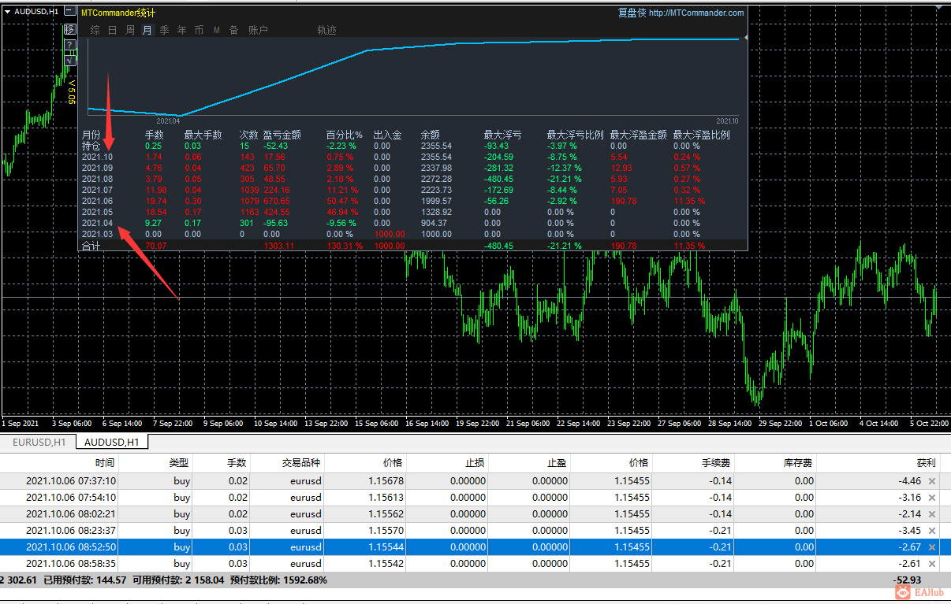Click the question mark help button
Viewport: 951px width, 604px height.
[x=69, y=45]
